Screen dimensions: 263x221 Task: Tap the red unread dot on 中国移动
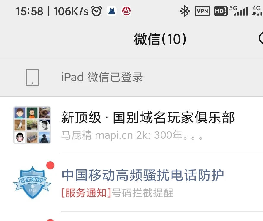pyautogui.click(x=50, y=165)
